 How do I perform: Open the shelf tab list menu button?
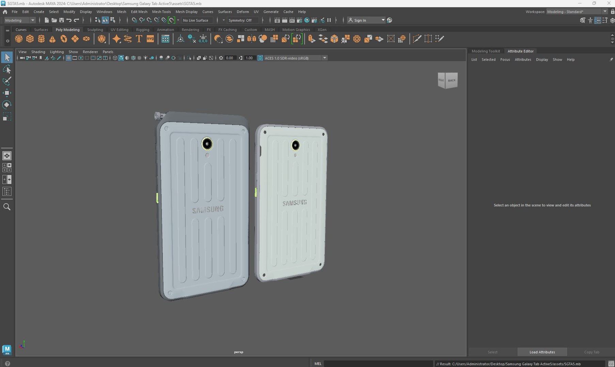(x=7, y=30)
